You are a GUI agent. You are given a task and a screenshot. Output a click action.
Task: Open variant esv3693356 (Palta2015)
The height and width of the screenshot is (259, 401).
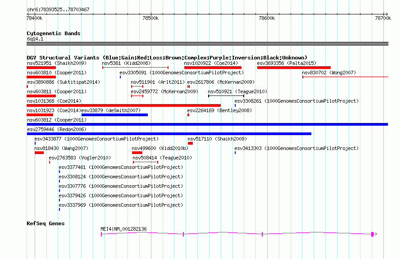coord(287,63)
